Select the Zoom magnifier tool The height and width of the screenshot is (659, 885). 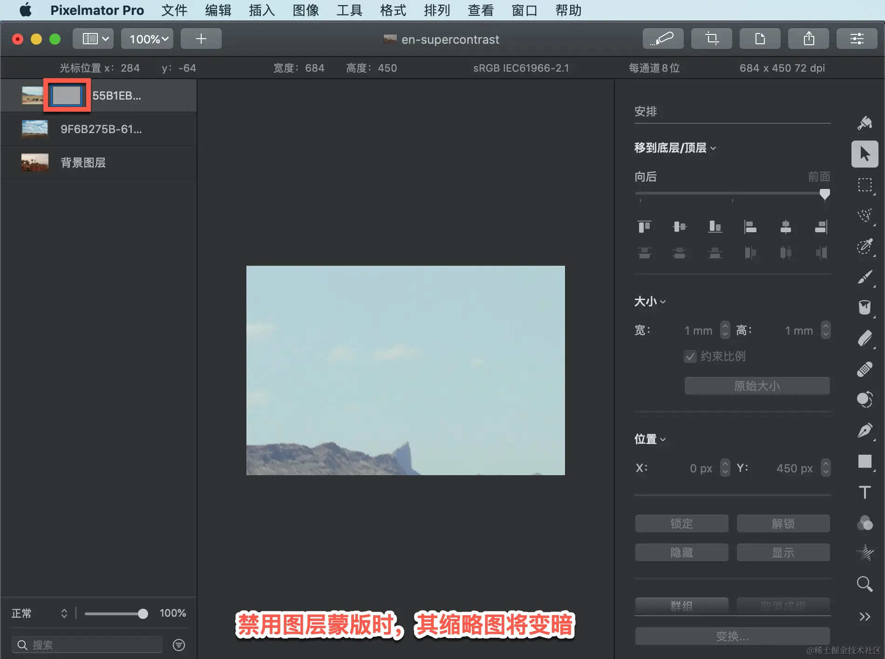click(865, 584)
